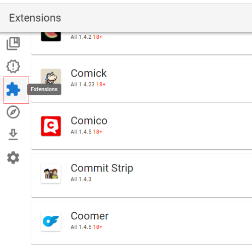Click Commit Strip version All 1.4.3
The width and height of the screenshot is (252, 245).
pos(81,179)
